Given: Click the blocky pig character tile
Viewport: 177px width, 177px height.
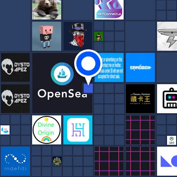Looking at the screenshot, I should pyautogui.click(x=47, y=36).
